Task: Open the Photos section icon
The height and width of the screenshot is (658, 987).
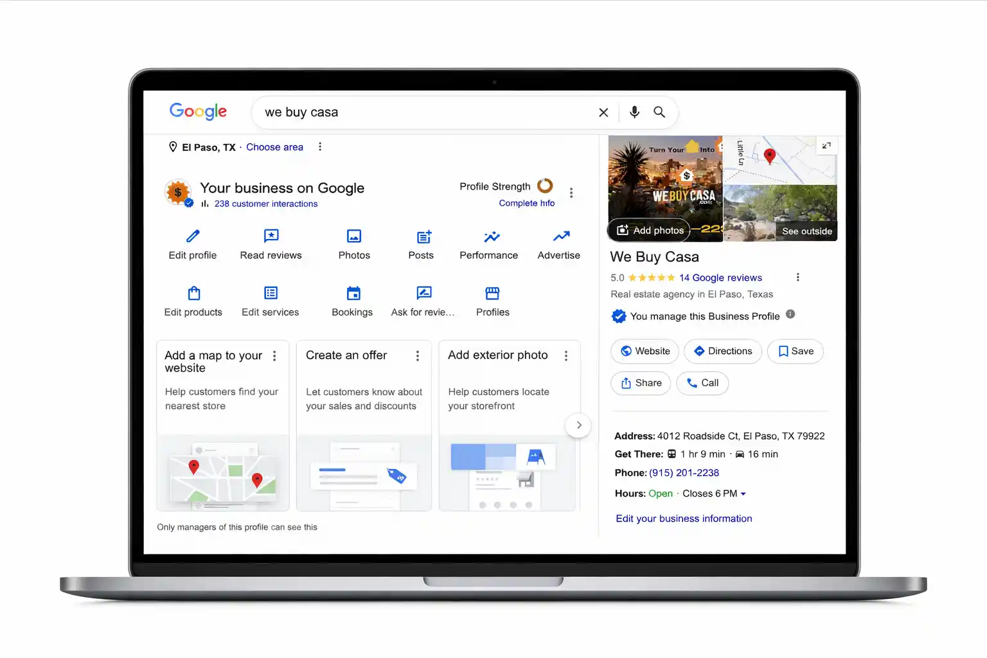Action: [x=354, y=236]
